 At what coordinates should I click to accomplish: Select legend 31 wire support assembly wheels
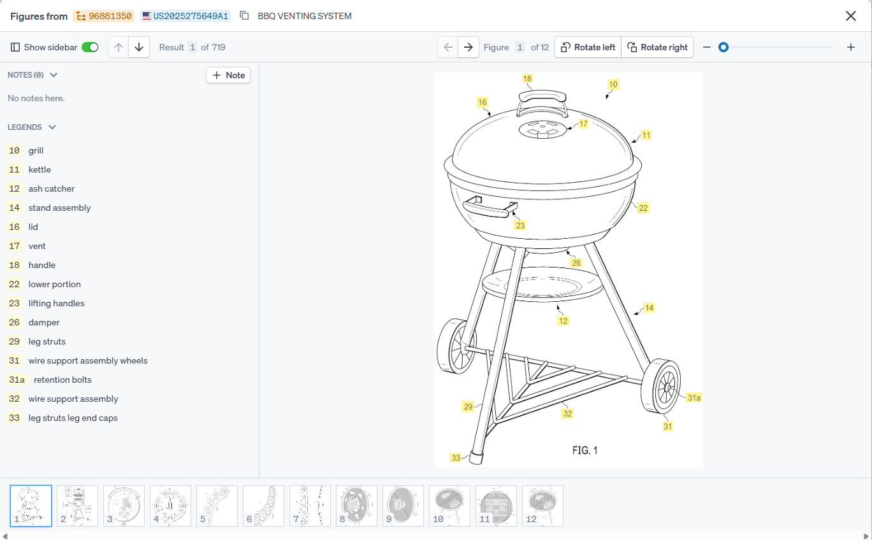coord(77,360)
